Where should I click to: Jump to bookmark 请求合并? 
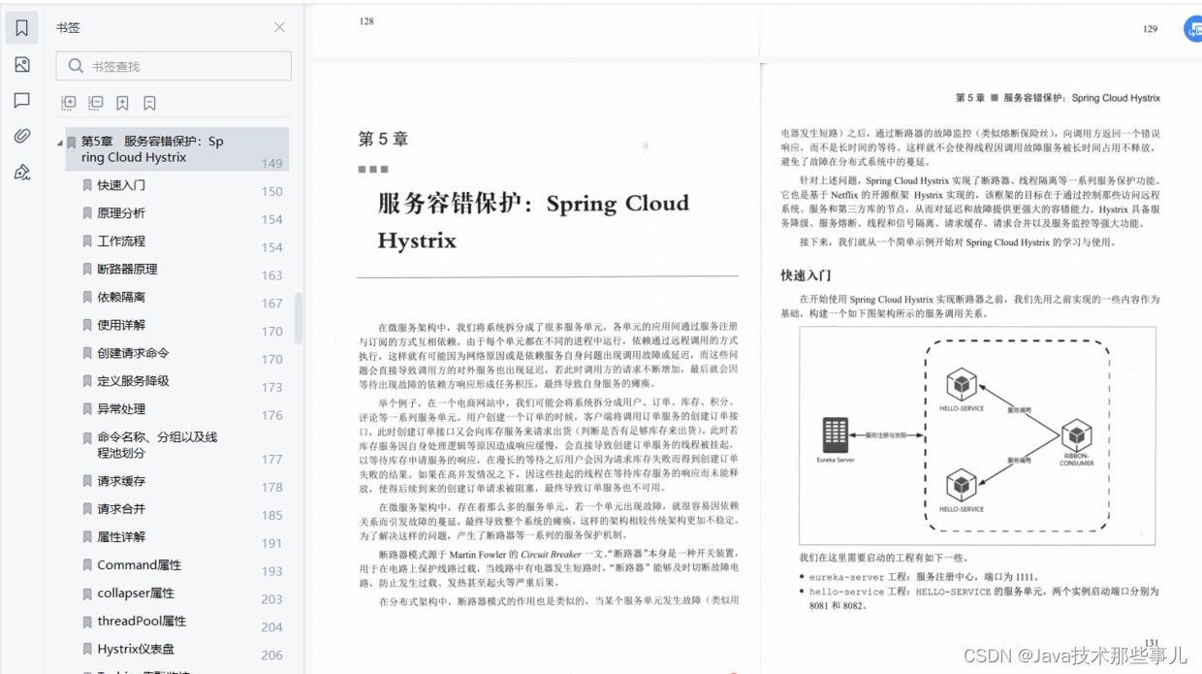coord(121,508)
